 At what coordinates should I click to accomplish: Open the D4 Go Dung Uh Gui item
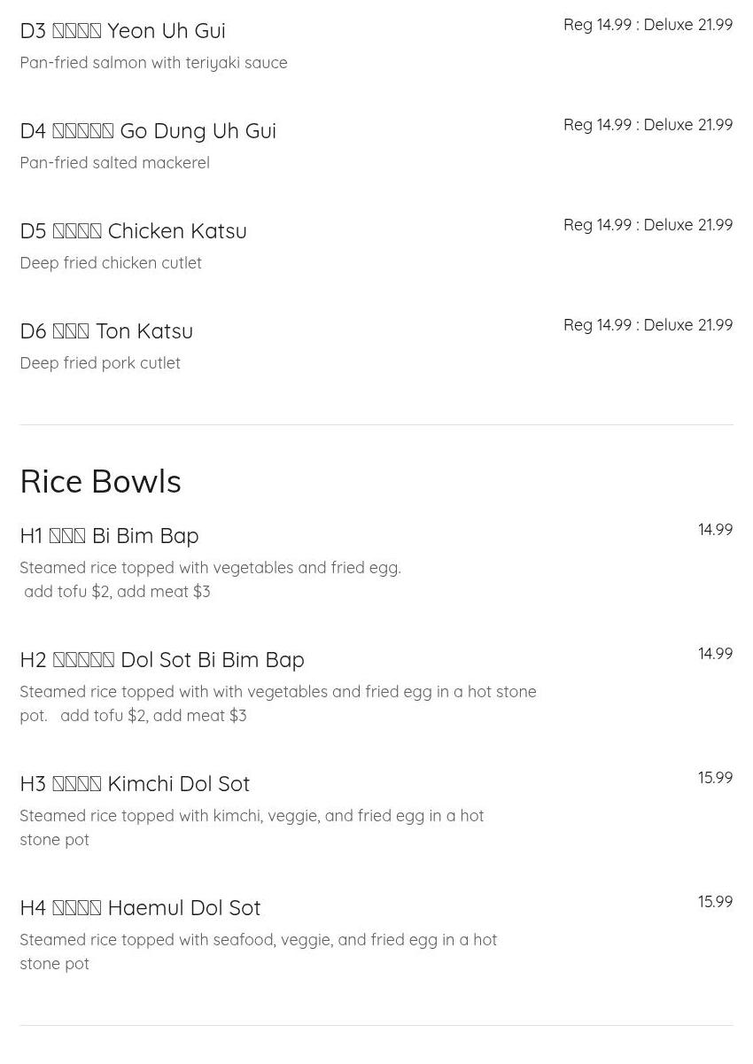click(x=148, y=131)
